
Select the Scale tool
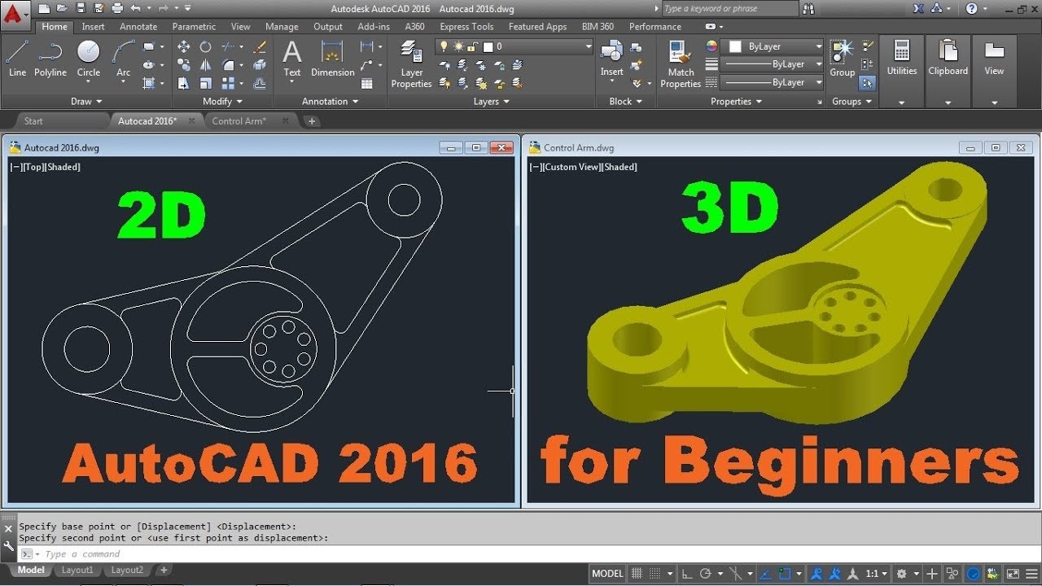pyautogui.click(x=206, y=83)
